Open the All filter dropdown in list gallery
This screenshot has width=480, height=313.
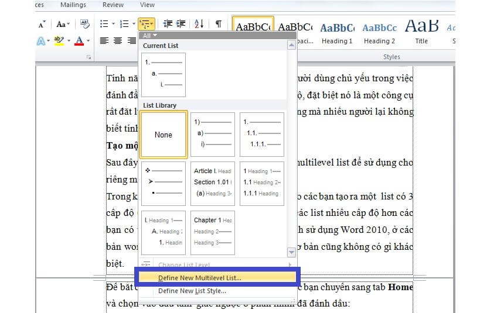tap(150, 36)
